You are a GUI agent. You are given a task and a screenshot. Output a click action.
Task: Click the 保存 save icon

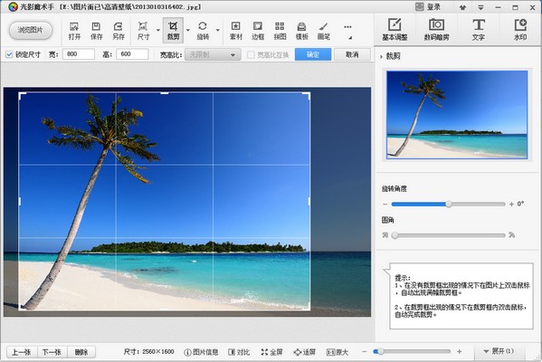[x=97, y=31]
